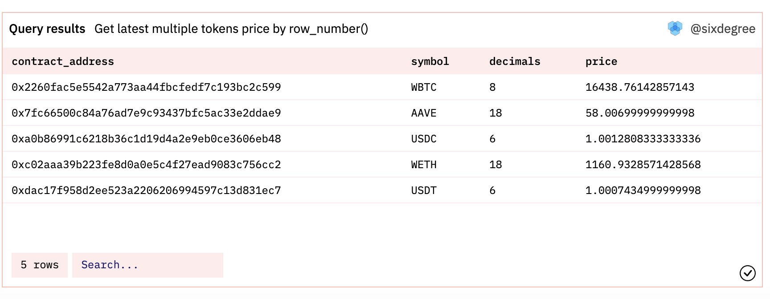This screenshot has height=299, width=770.
Task: Click the Search input field
Action: click(147, 265)
